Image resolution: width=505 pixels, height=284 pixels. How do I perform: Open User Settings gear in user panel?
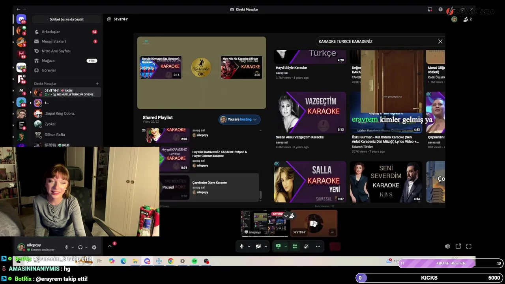94,247
